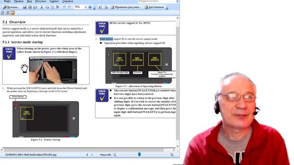The image size is (294, 165).
Task: Click the Cut scissors icon
Action: click(x=42, y=7)
